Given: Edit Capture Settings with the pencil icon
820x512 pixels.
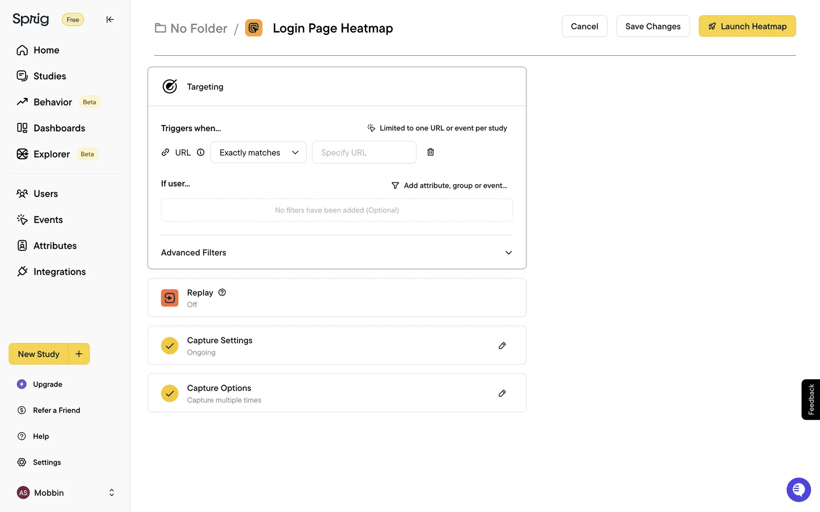Looking at the screenshot, I should 502,346.
